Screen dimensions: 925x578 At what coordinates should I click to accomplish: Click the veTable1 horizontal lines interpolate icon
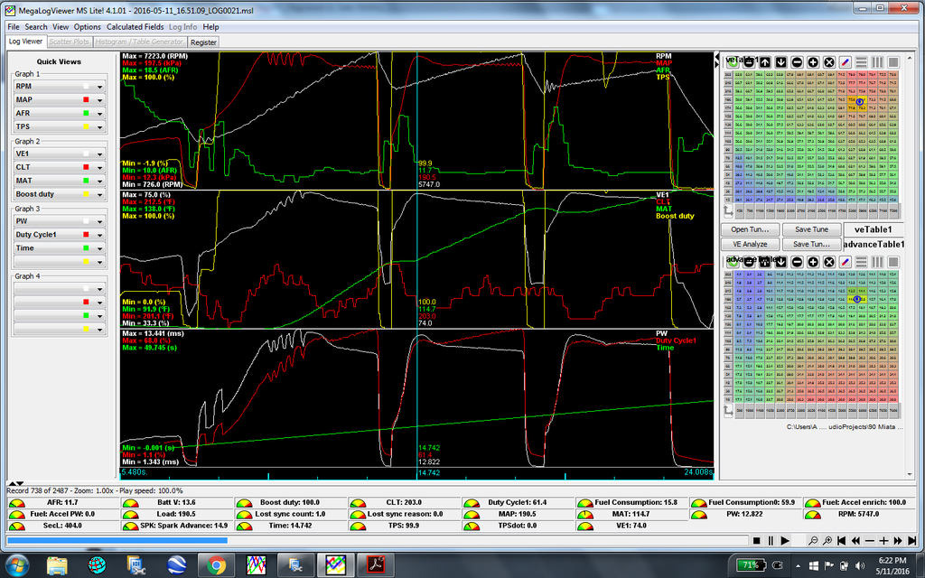coord(861,62)
